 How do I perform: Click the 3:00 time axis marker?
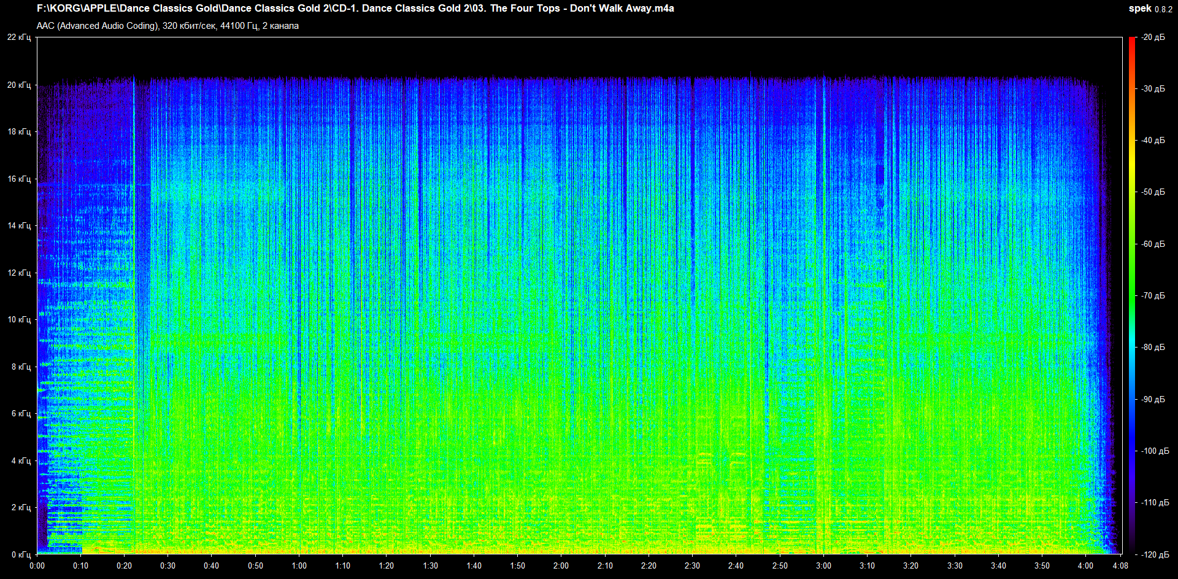(823, 565)
